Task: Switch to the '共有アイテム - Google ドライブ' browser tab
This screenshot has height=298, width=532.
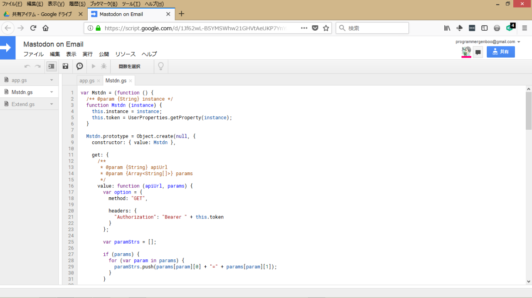Action: (42, 14)
